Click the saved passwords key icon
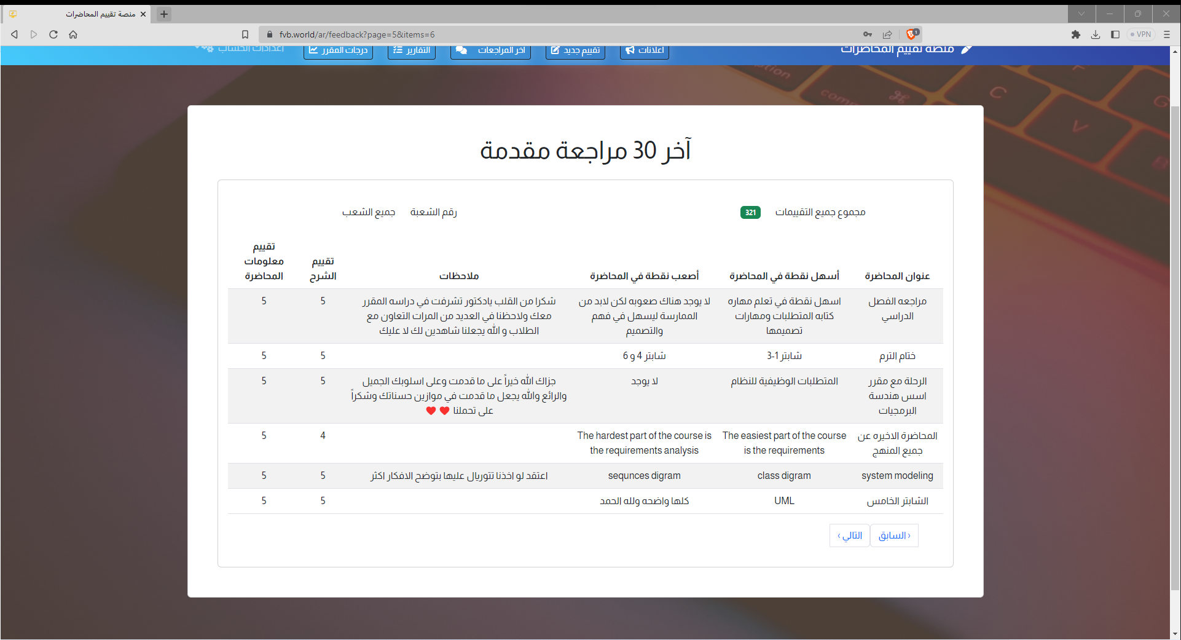Screen dimensions: 1181x640 [868, 34]
